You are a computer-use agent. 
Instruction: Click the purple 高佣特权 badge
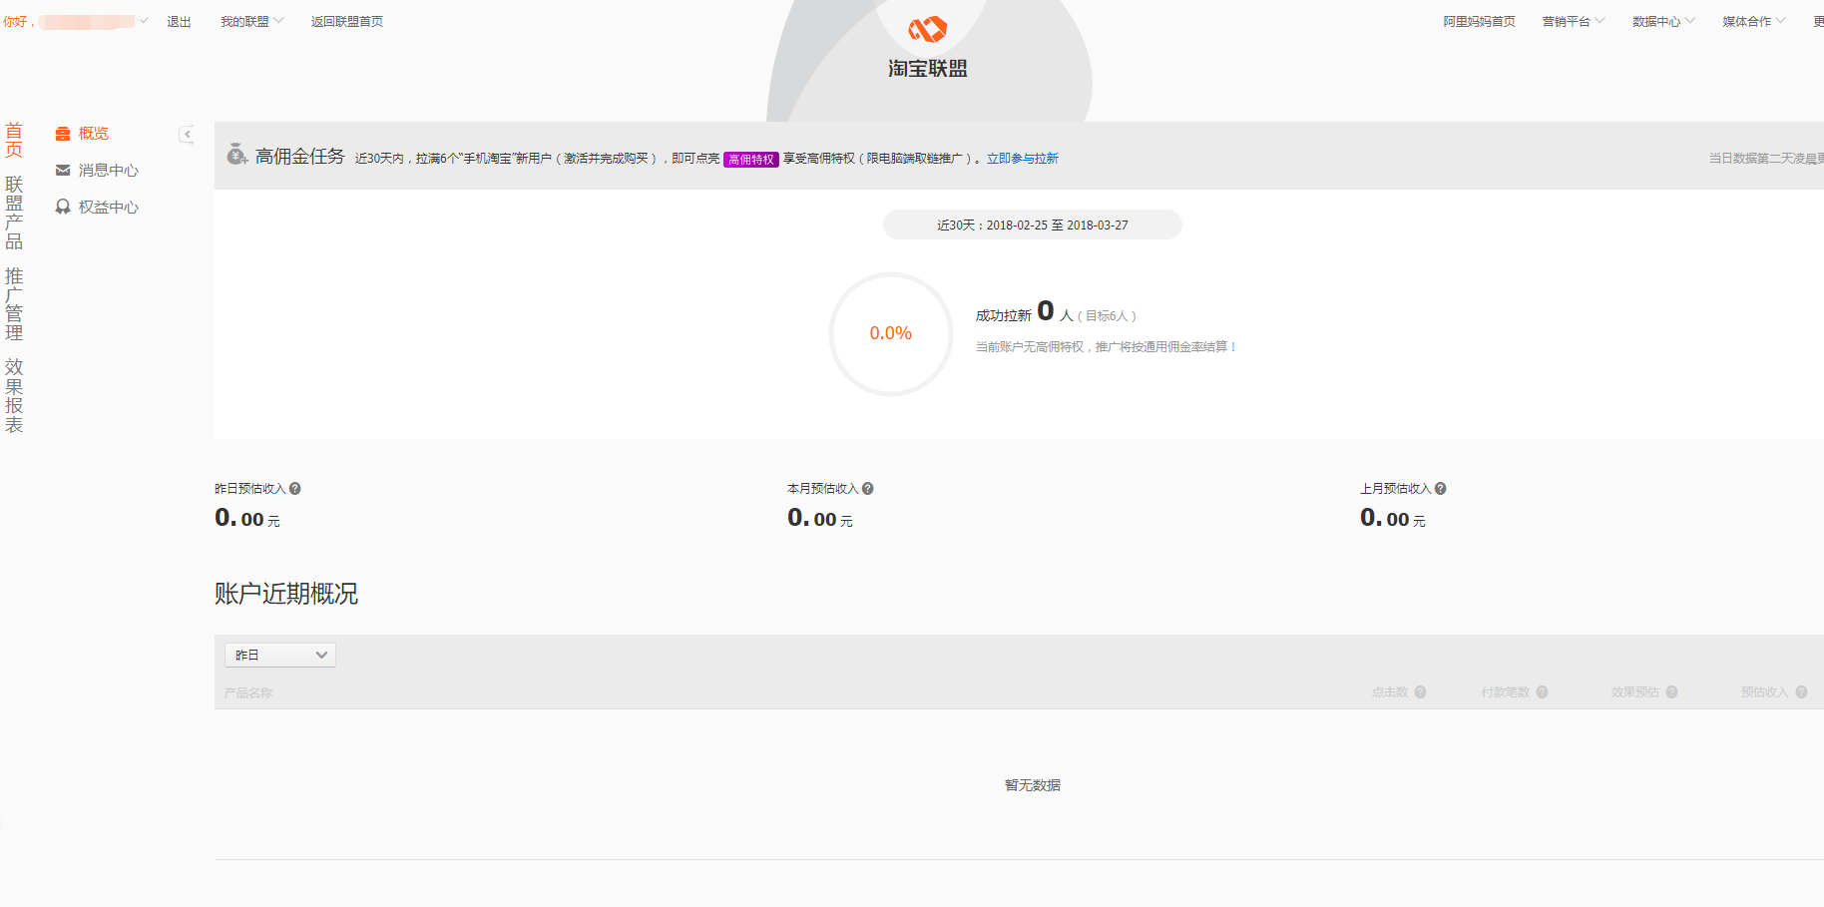pyautogui.click(x=751, y=160)
